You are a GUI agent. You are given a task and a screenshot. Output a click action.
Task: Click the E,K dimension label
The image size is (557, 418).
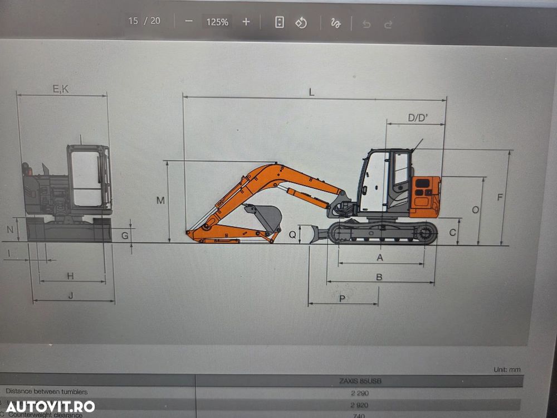[x=61, y=89]
